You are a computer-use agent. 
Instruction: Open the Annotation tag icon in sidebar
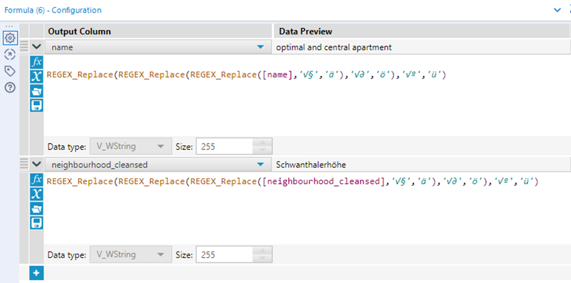[10, 71]
